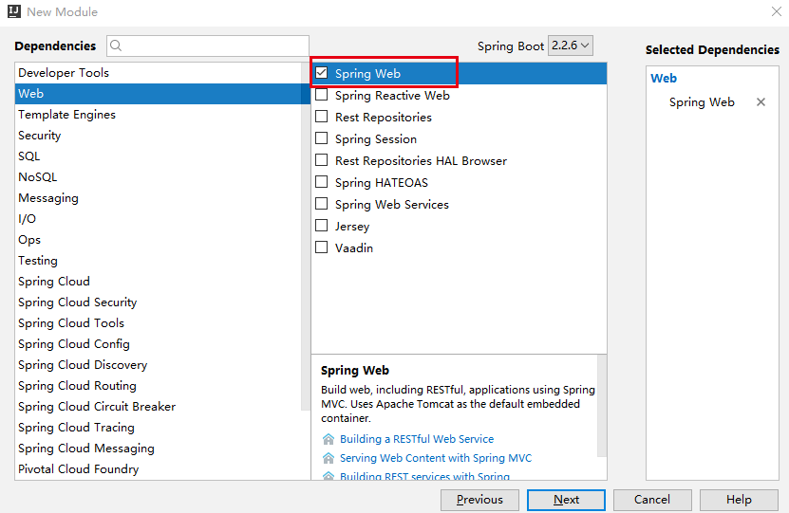Open Spring Cloud Circuit Breaker category

(158, 407)
